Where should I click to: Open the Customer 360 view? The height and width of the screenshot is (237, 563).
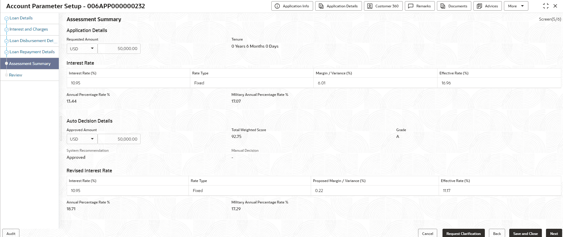click(383, 6)
